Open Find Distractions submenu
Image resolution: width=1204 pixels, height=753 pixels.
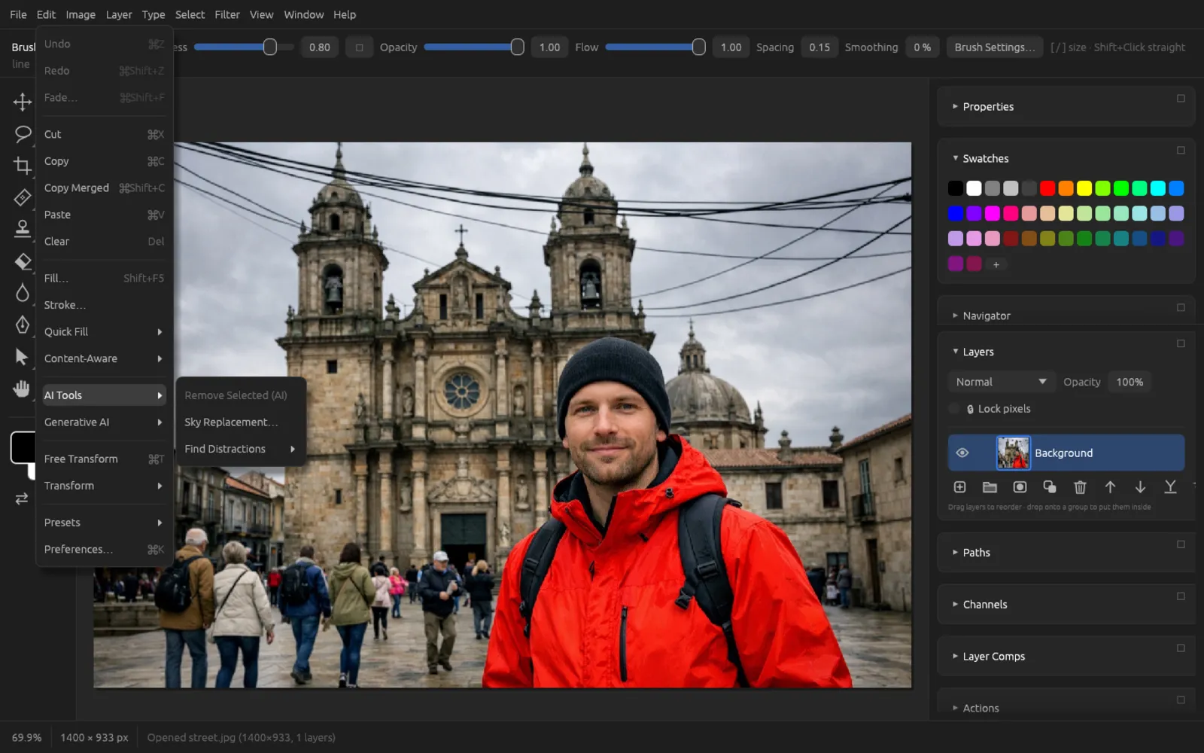[240, 449]
